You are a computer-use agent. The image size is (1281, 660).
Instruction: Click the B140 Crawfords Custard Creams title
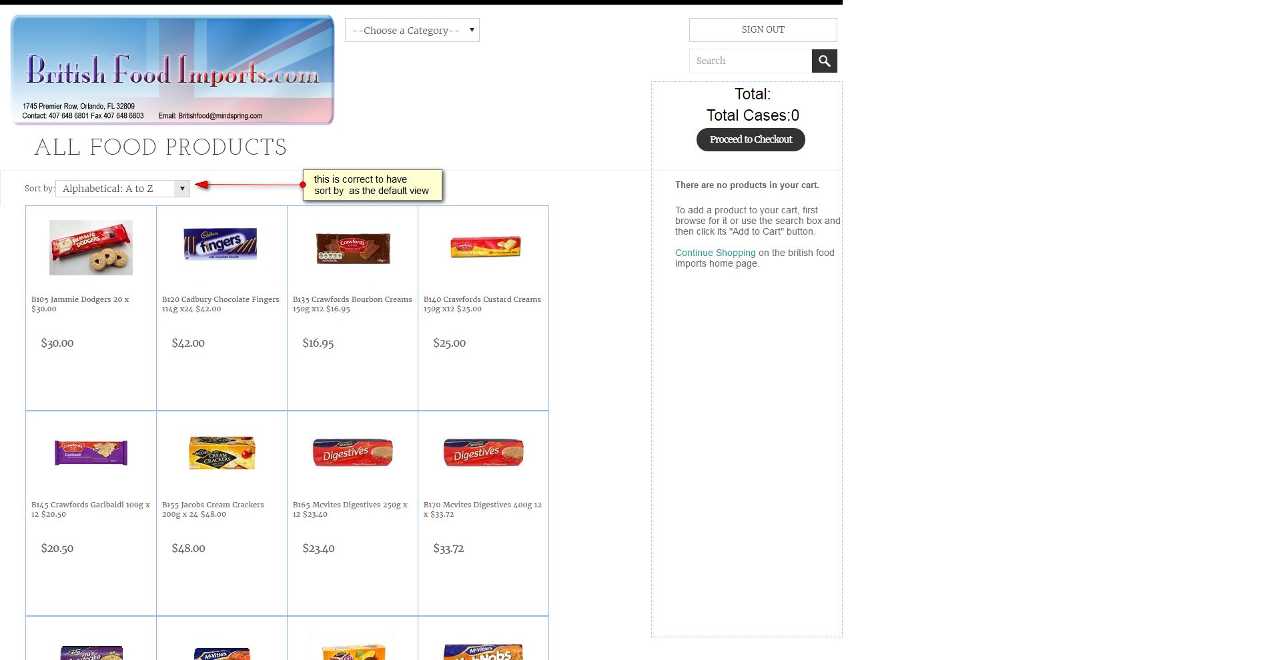(x=482, y=304)
